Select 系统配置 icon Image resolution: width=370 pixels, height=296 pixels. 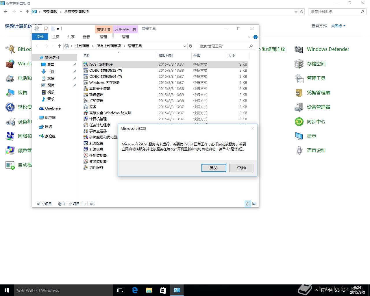pyautogui.click(x=86, y=143)
